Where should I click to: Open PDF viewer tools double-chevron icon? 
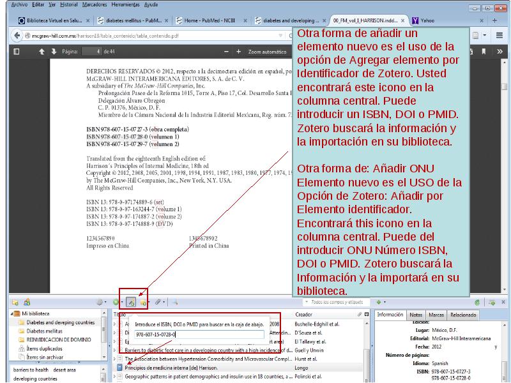click(x=500, y=52)
